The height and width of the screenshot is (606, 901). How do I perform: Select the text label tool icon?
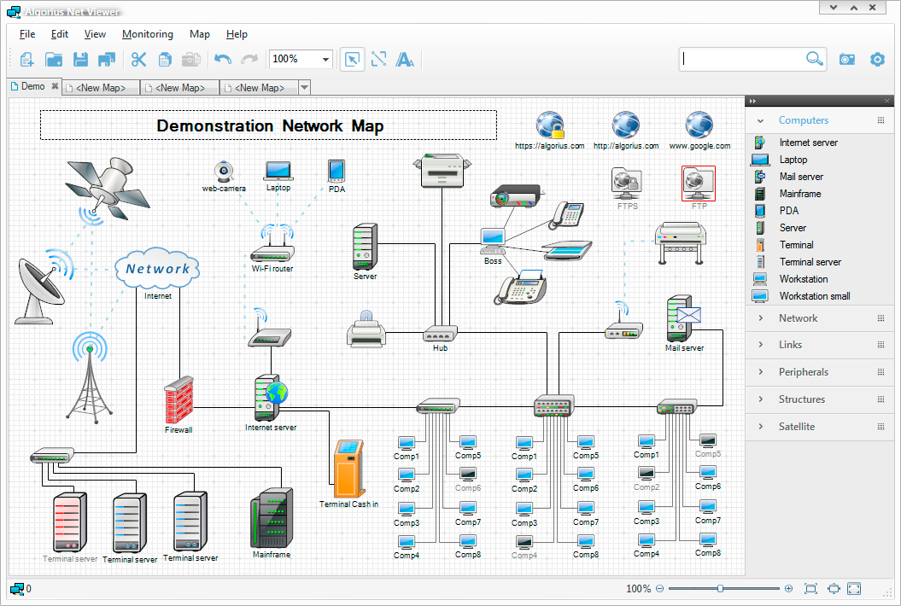[x=406, y=59]
